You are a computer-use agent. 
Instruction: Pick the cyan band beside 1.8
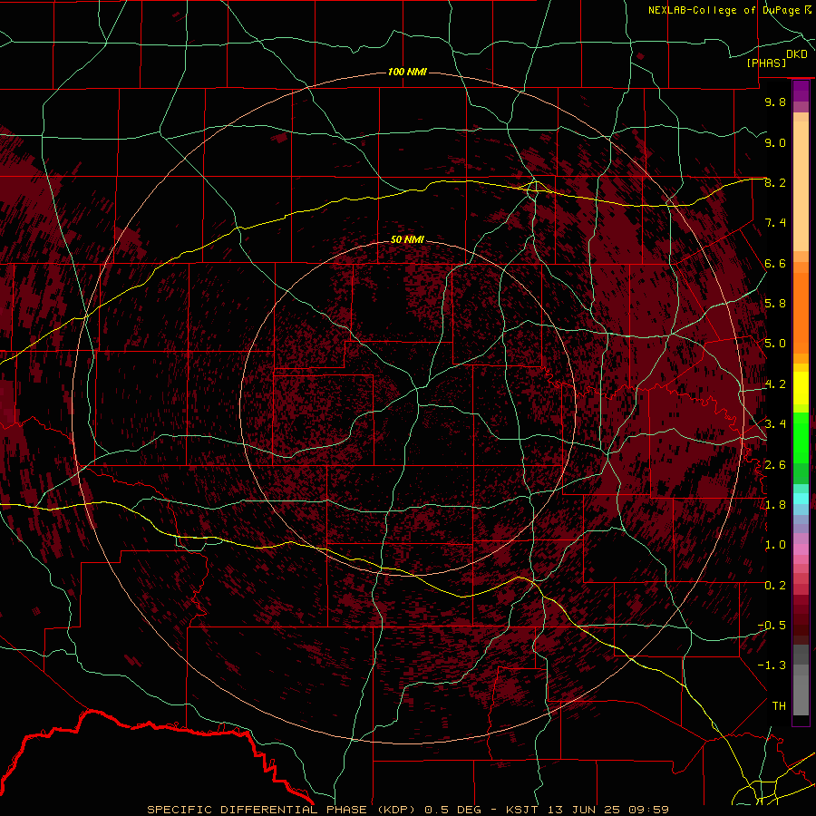(x=801, y=499)
